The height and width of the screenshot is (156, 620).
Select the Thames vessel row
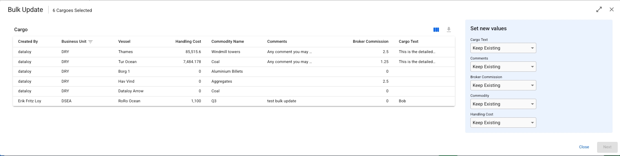click(x=126, y=52)
